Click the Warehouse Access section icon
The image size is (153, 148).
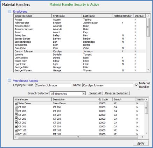pyautogui.click(x=9, y=80)
